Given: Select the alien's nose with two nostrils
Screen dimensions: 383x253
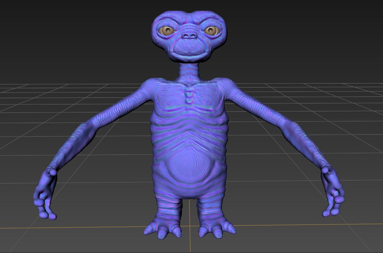Looking at the screenshot, I should pos(189,36).
